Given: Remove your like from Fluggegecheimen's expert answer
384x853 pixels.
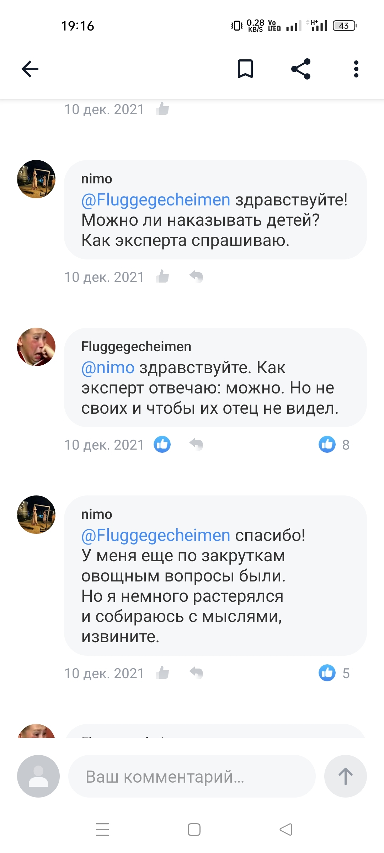Looking at the screenshot, I should [162, 444].
